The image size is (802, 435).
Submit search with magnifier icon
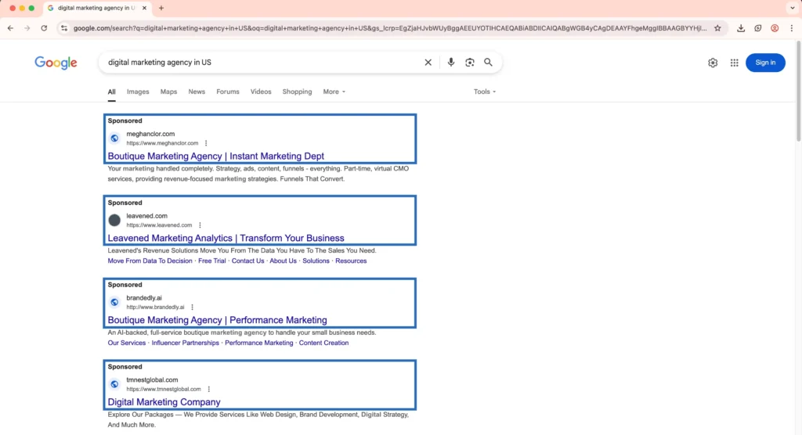pos(489,63)
